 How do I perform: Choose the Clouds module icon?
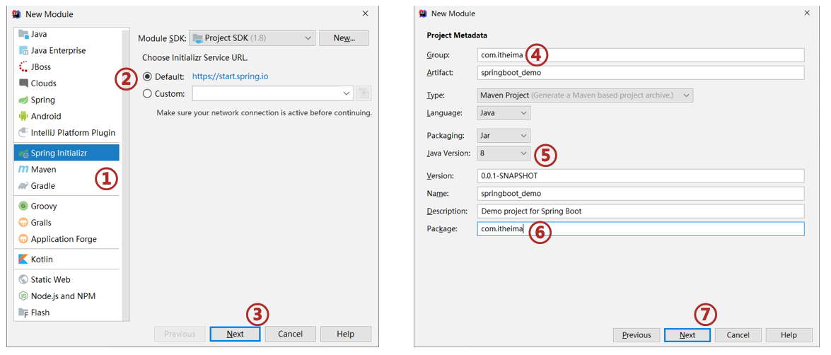point(23,83)
